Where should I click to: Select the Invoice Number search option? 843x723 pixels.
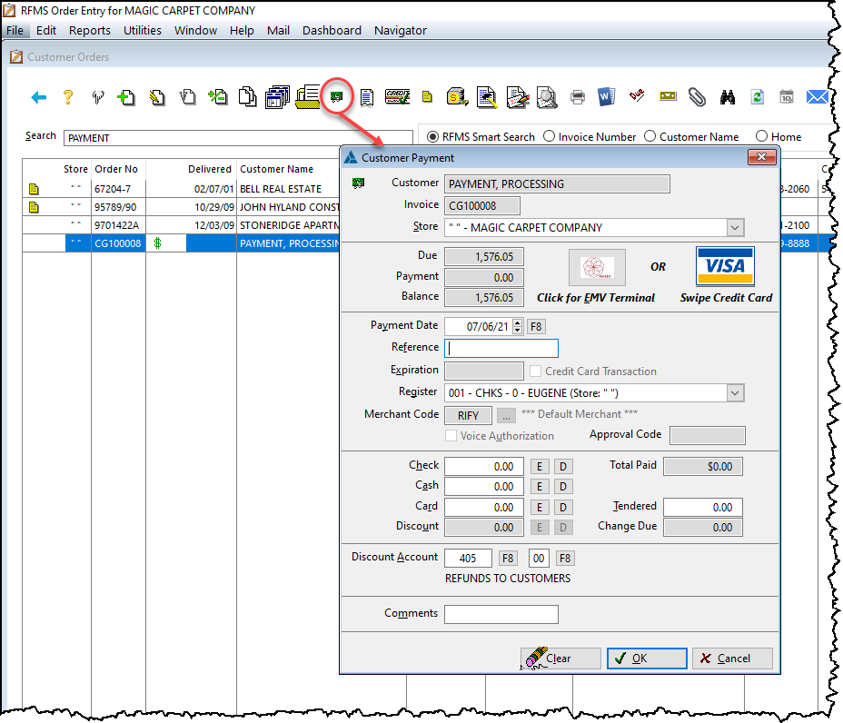[549, 136]
